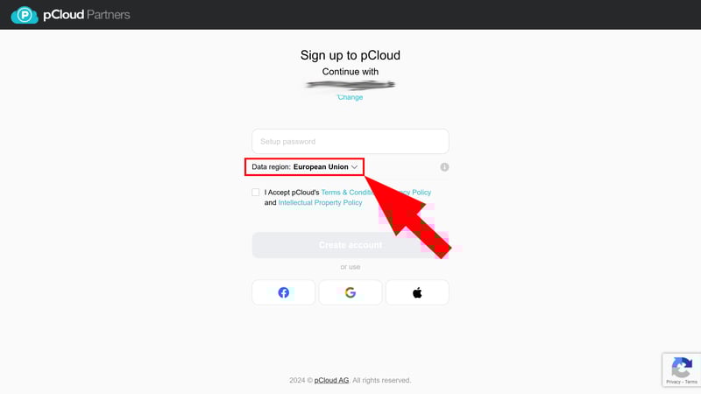Sign up with the Facebook icon
Viewport: 701px width, 394px height.
click(x=283, y=292)
